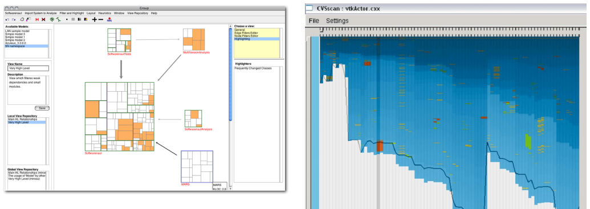Click the red dot MARS toolbar icon
The height and width of the screenshot is (209, 590).
point(109,19)
